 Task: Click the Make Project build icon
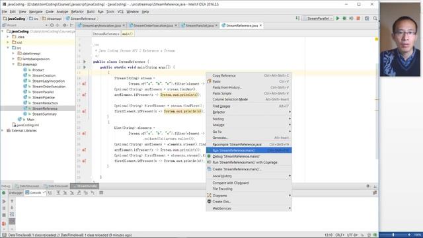click(x=297, y=19)
